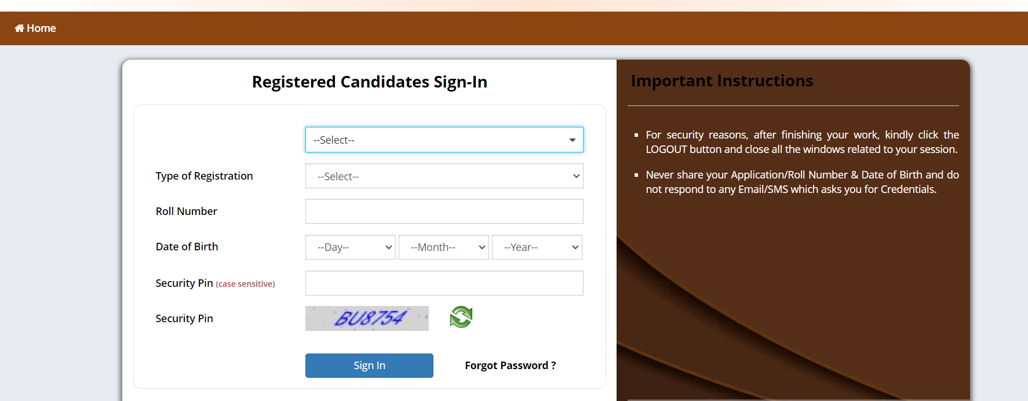Click the red case sensitive note
Image resolution: width=1028 pixels, height=401 pixels.
(245, 284)
